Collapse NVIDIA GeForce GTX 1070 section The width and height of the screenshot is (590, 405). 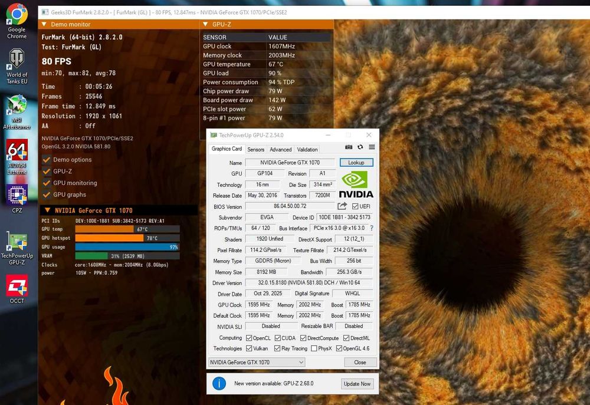tap(47, 210)
